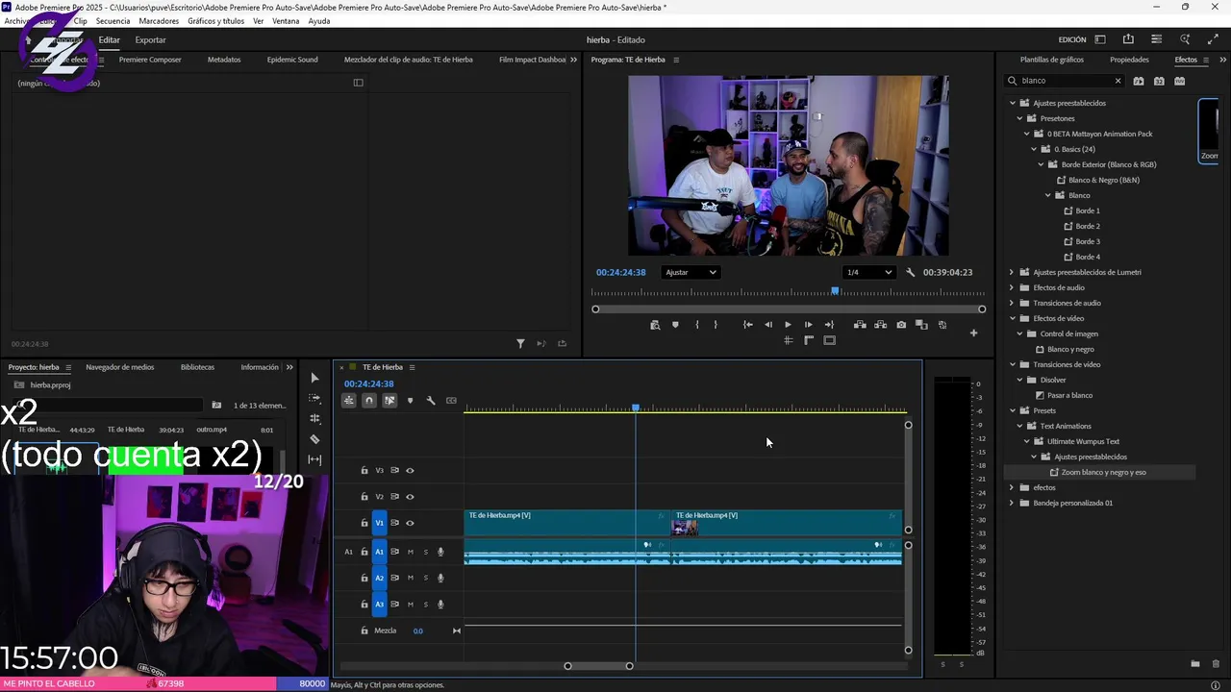Expand the Bandeja personalizada 01 bin
Screen dimensions: 1231x692
(1012, 503)
